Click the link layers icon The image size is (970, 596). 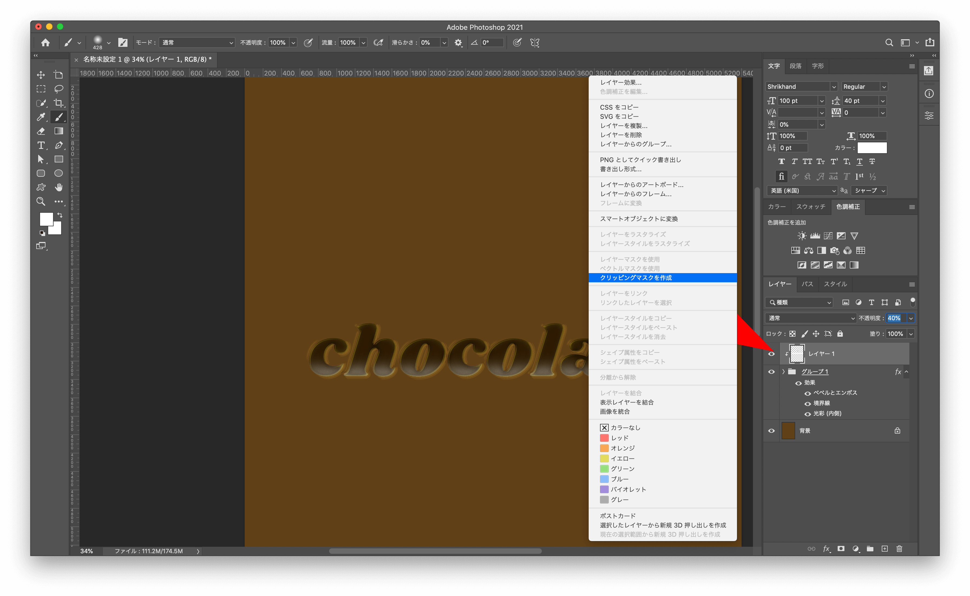click(812, 548)
